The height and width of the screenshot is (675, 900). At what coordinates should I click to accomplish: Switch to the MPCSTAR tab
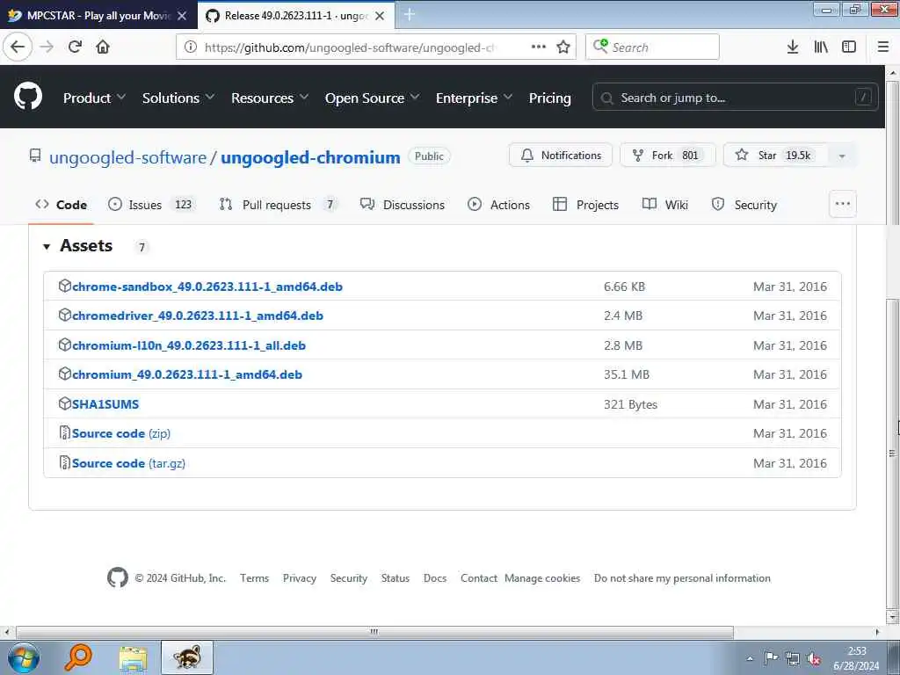coord(98,16)
